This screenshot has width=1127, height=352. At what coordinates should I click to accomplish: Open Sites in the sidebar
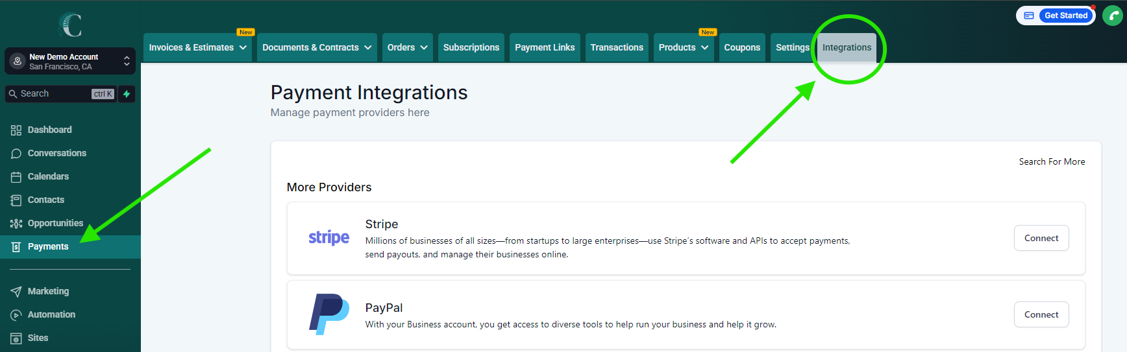click(70, 338)
